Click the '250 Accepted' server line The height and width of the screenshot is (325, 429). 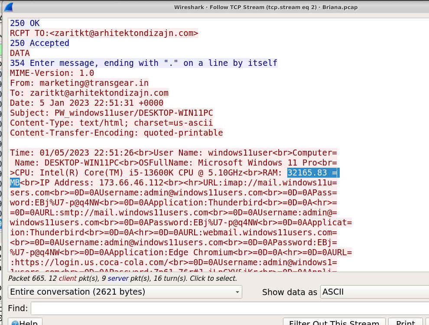40,43
